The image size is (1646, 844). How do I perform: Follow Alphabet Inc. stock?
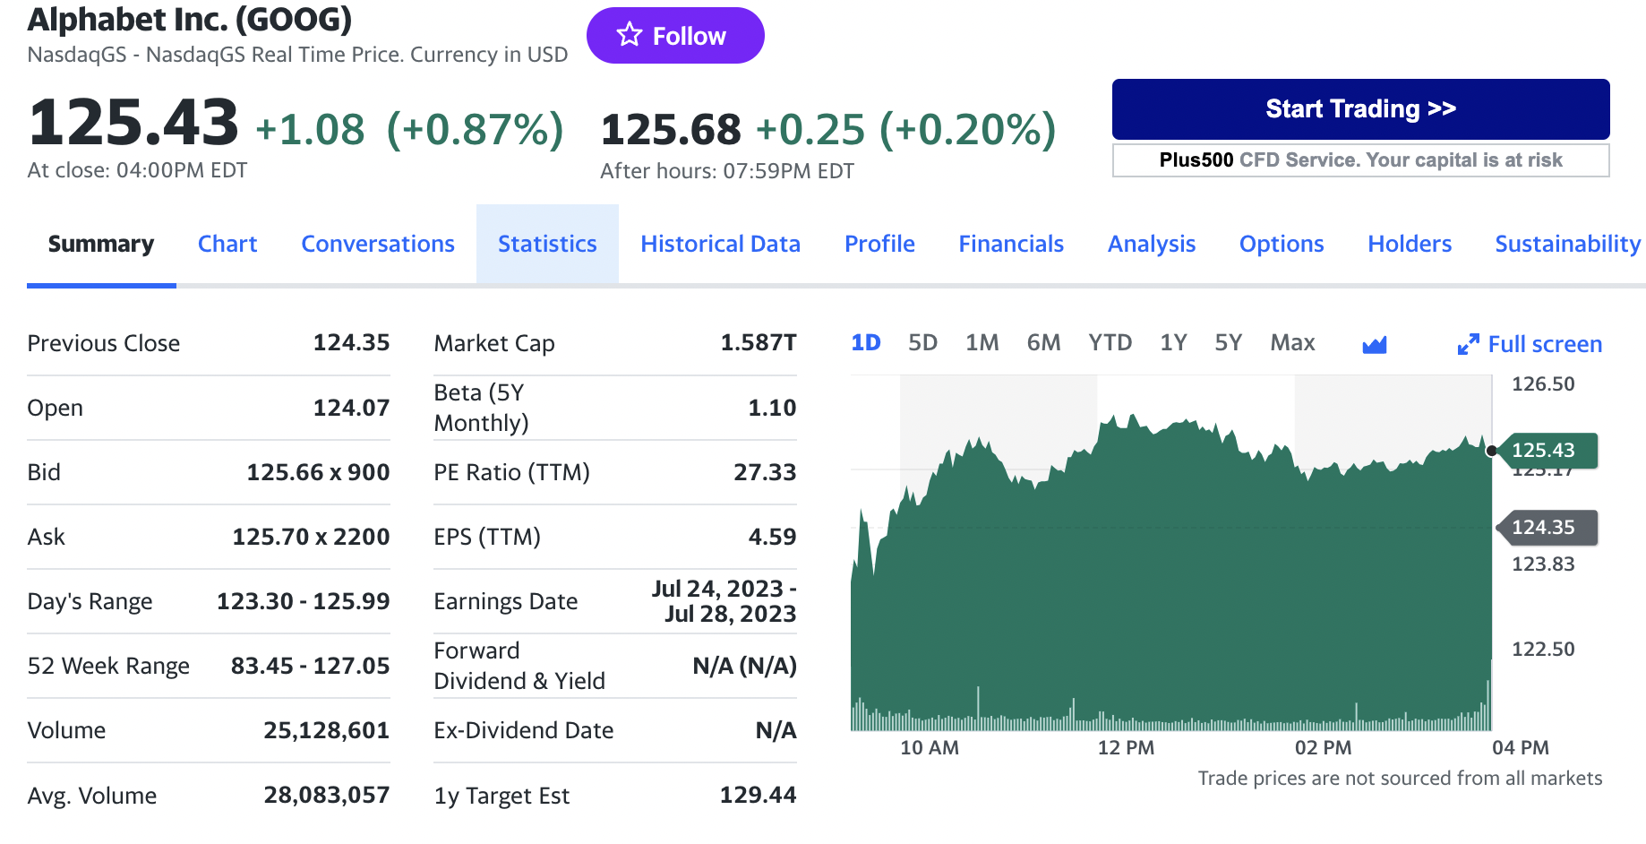pyautogui.click(x=675, y=36)
